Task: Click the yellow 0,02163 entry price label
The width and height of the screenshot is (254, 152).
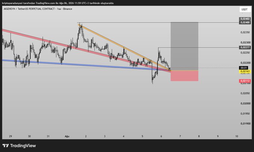Action: pos(245,71)
